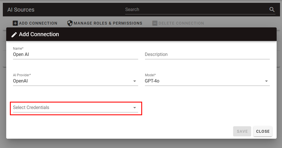Viewport: 282px width, 148px height.
Task: Focus the Name field containing Open AI
Action: tap(75, 55)
